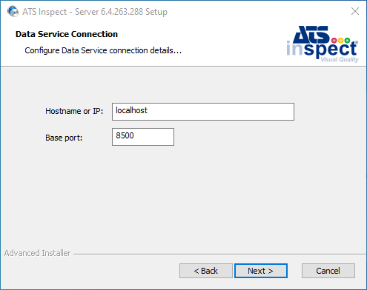
Task: Click the separator line beside Advanced Installer
Action: (x=219, y=254)
